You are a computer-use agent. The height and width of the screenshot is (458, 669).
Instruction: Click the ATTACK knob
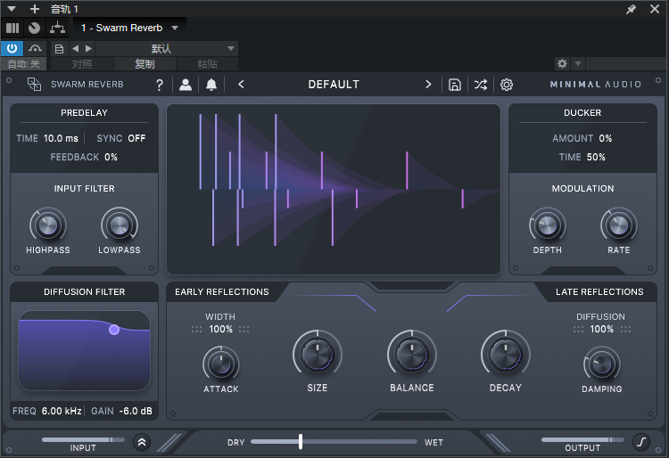point(221,364)
